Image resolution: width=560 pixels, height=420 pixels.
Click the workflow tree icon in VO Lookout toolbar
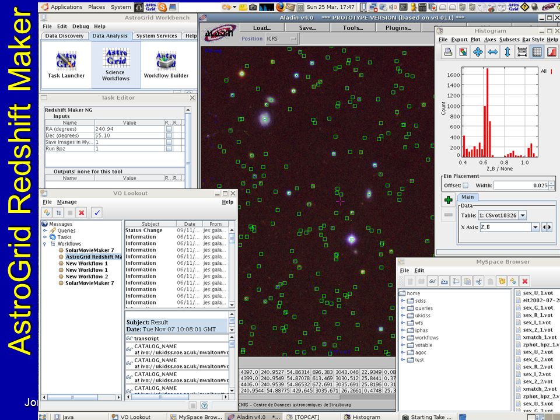point(58,213)
